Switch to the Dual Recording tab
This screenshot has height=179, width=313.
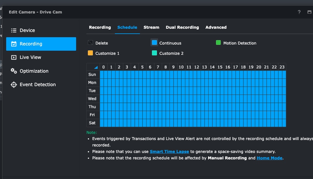click(x=182, y=27)
